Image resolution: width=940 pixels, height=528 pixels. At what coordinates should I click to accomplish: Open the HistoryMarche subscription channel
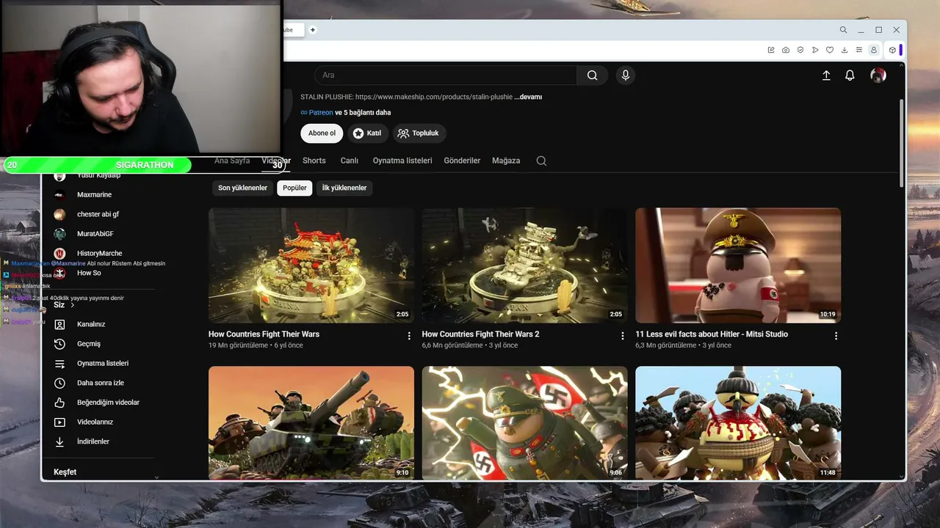(101, 253)
